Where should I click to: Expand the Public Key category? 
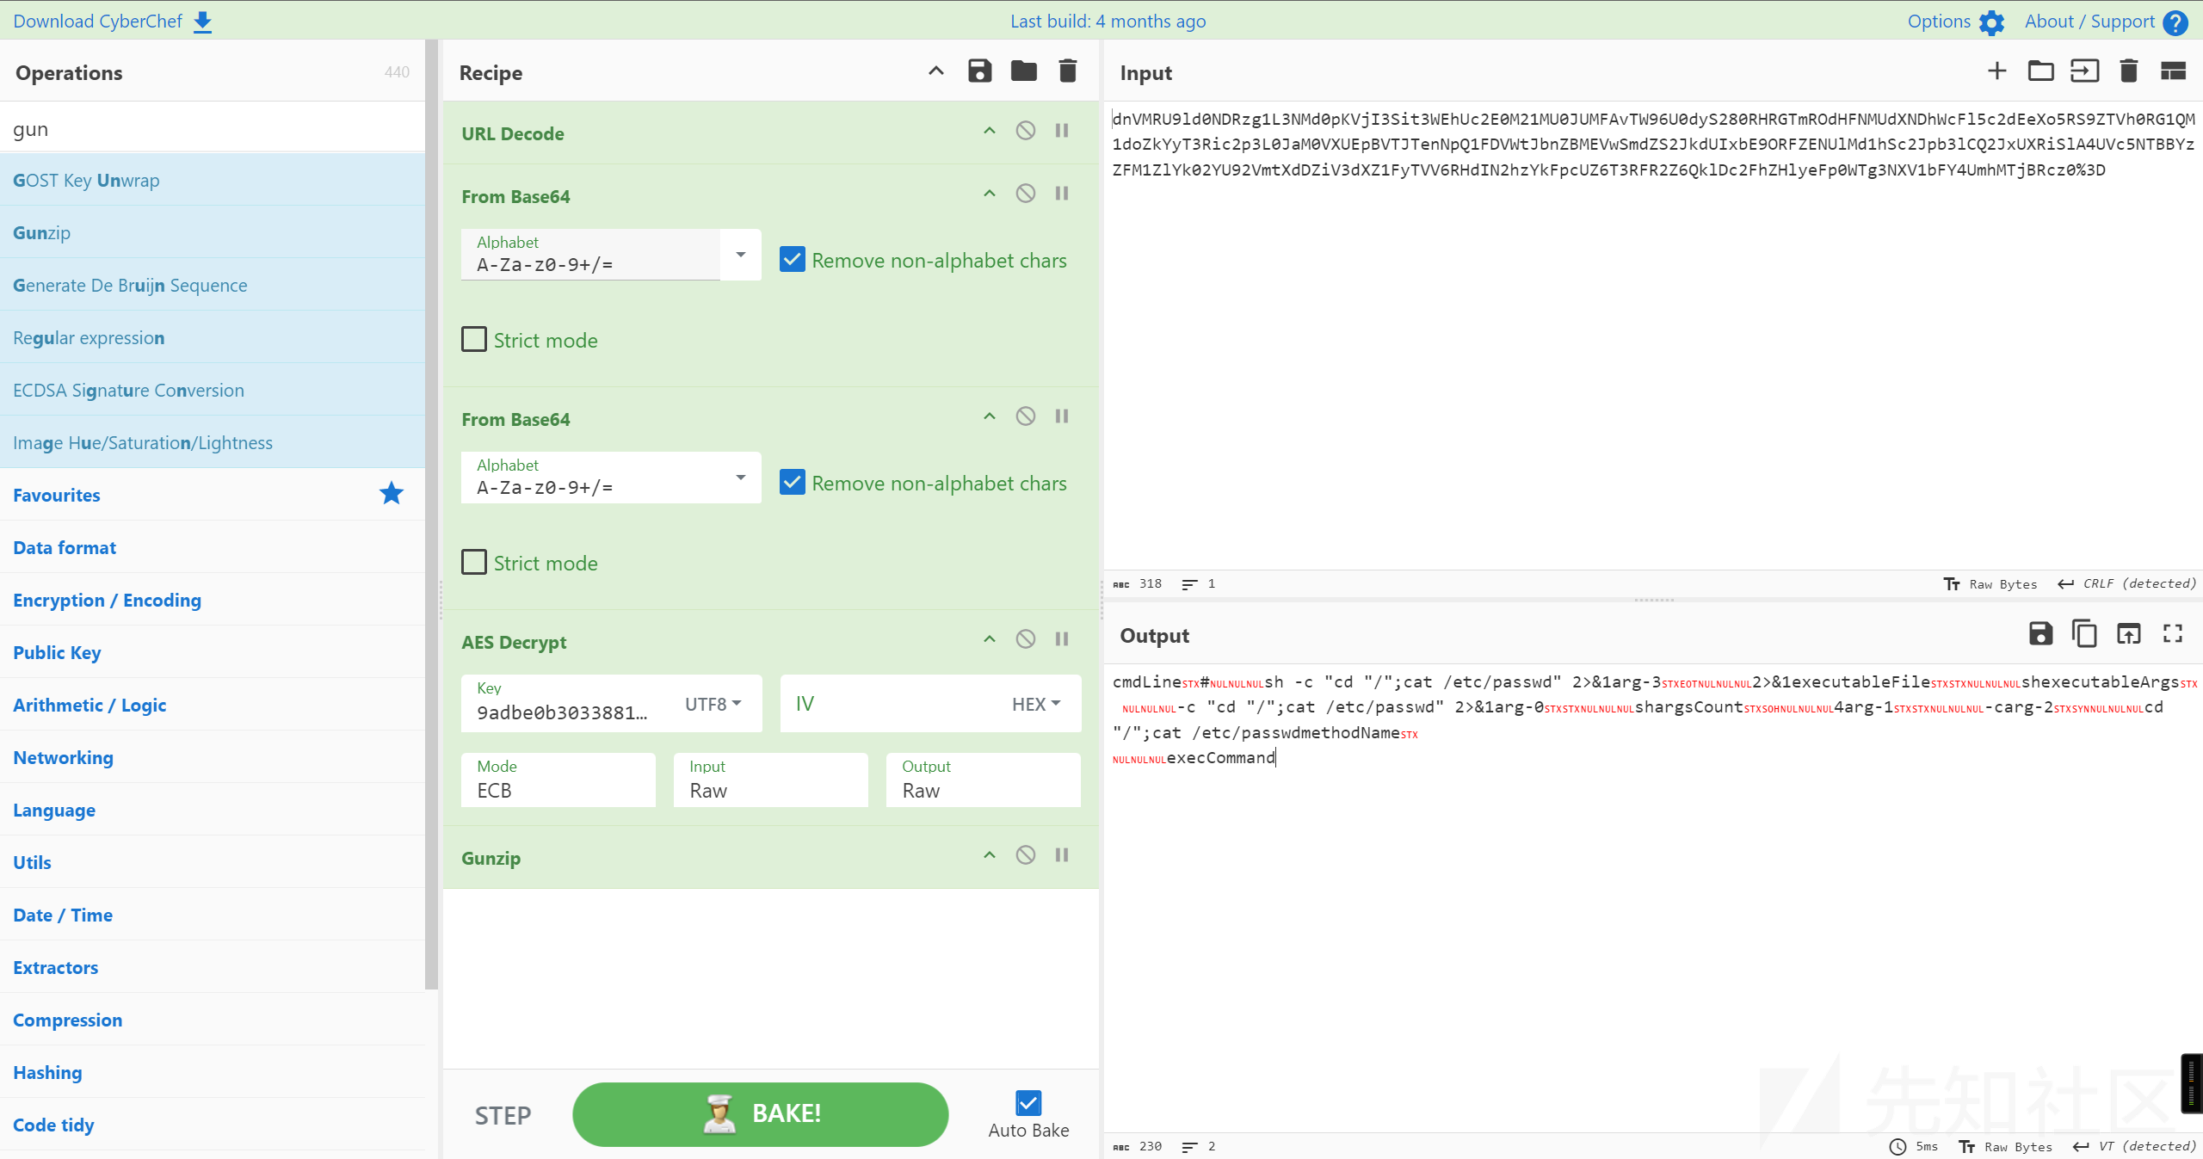coord(213,652)
